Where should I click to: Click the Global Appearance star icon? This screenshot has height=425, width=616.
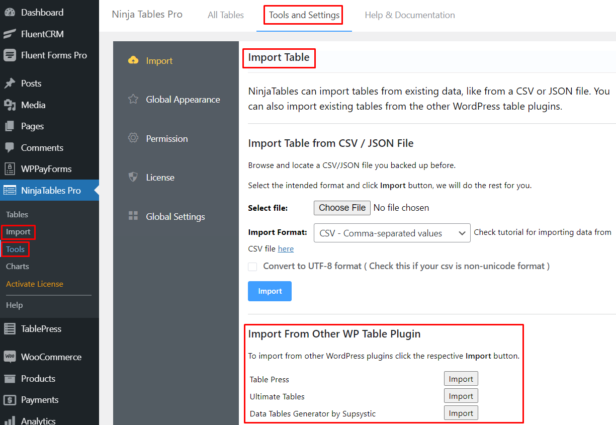[x=133, y=99]
